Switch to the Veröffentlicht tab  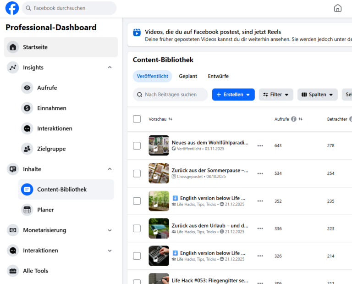[153, 76]
